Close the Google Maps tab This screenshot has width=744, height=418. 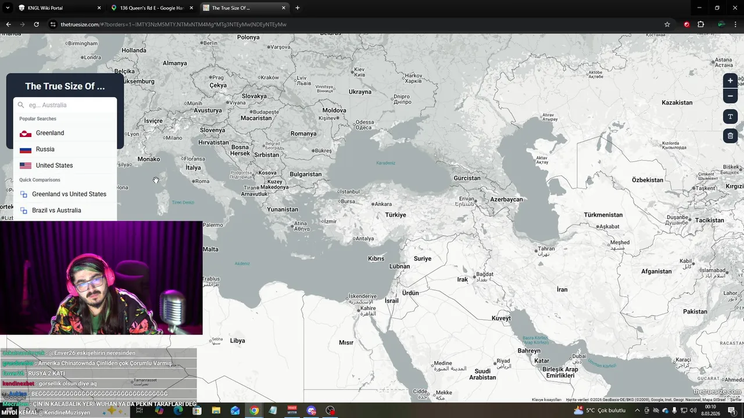[x=191, y=8]
